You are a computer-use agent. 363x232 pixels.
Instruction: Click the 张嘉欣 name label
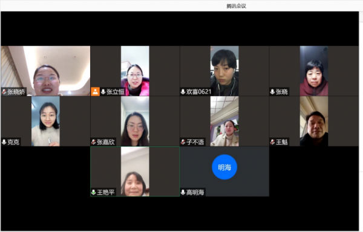[x=106, y=142]
